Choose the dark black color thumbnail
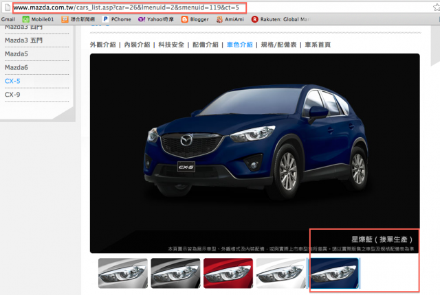 tap(176, 273)
